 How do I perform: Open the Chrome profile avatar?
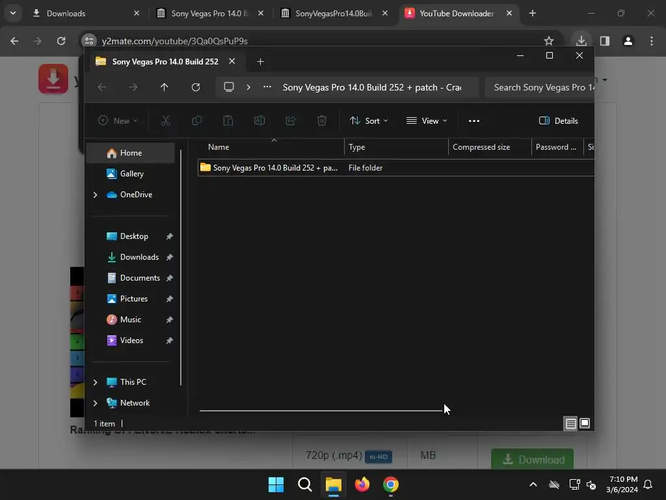tap(628, 41)
